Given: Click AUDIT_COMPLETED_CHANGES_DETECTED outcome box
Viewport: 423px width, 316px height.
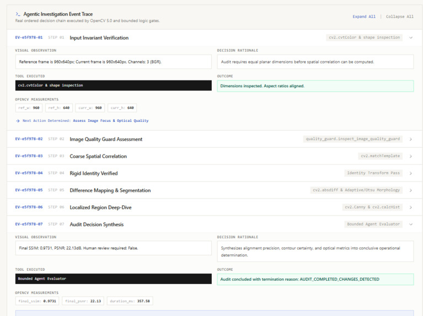Looking at the screenshot, I should click(x=315, y=279).
